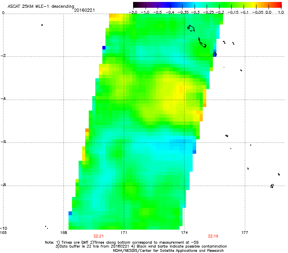Viewport: 288px width, 253px height.
Task: Click the colorbar label -0.5
Action: coord(158,12)
